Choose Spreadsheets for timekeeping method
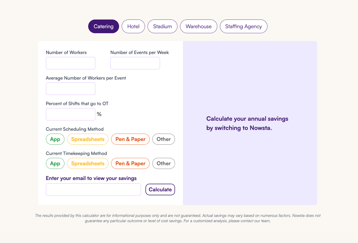Image resolution: width=358 pixels, height=243 pixels. tap(88, 163)
